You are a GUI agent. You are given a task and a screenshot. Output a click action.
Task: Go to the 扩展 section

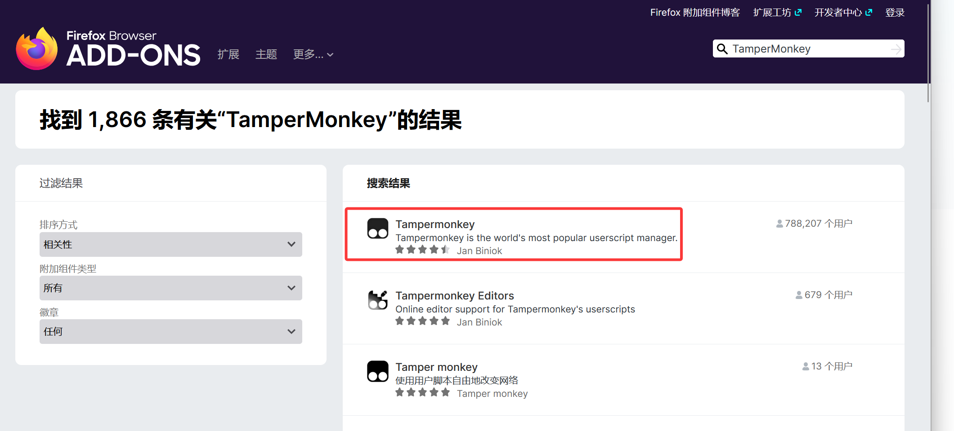[x=228, y=54]
